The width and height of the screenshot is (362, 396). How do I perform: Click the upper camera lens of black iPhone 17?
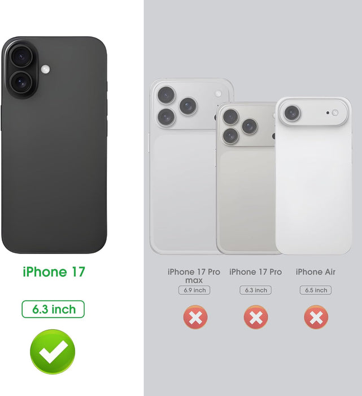[x=21, y=57]
